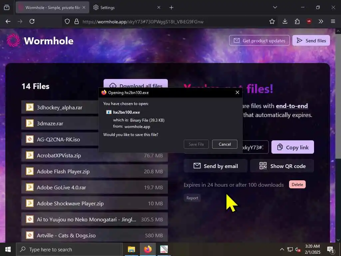This screenshot has height=256, width=341.
Task: Click Cancel in the download dialog
Action: pyautogui.click(x=225, y=144)
